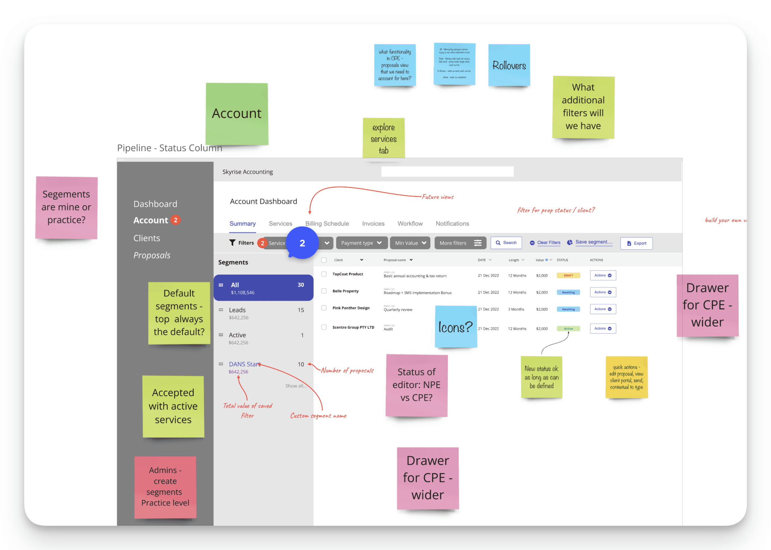Click the Clear Filters minus circle icon
The height and width of the screenshot is (550, 771).
pyautogui.click(x=532, y=243)
